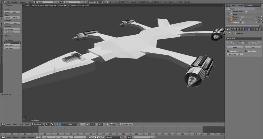Open the scene browse icon
The image size is (263, 139).
click(62, 2)
